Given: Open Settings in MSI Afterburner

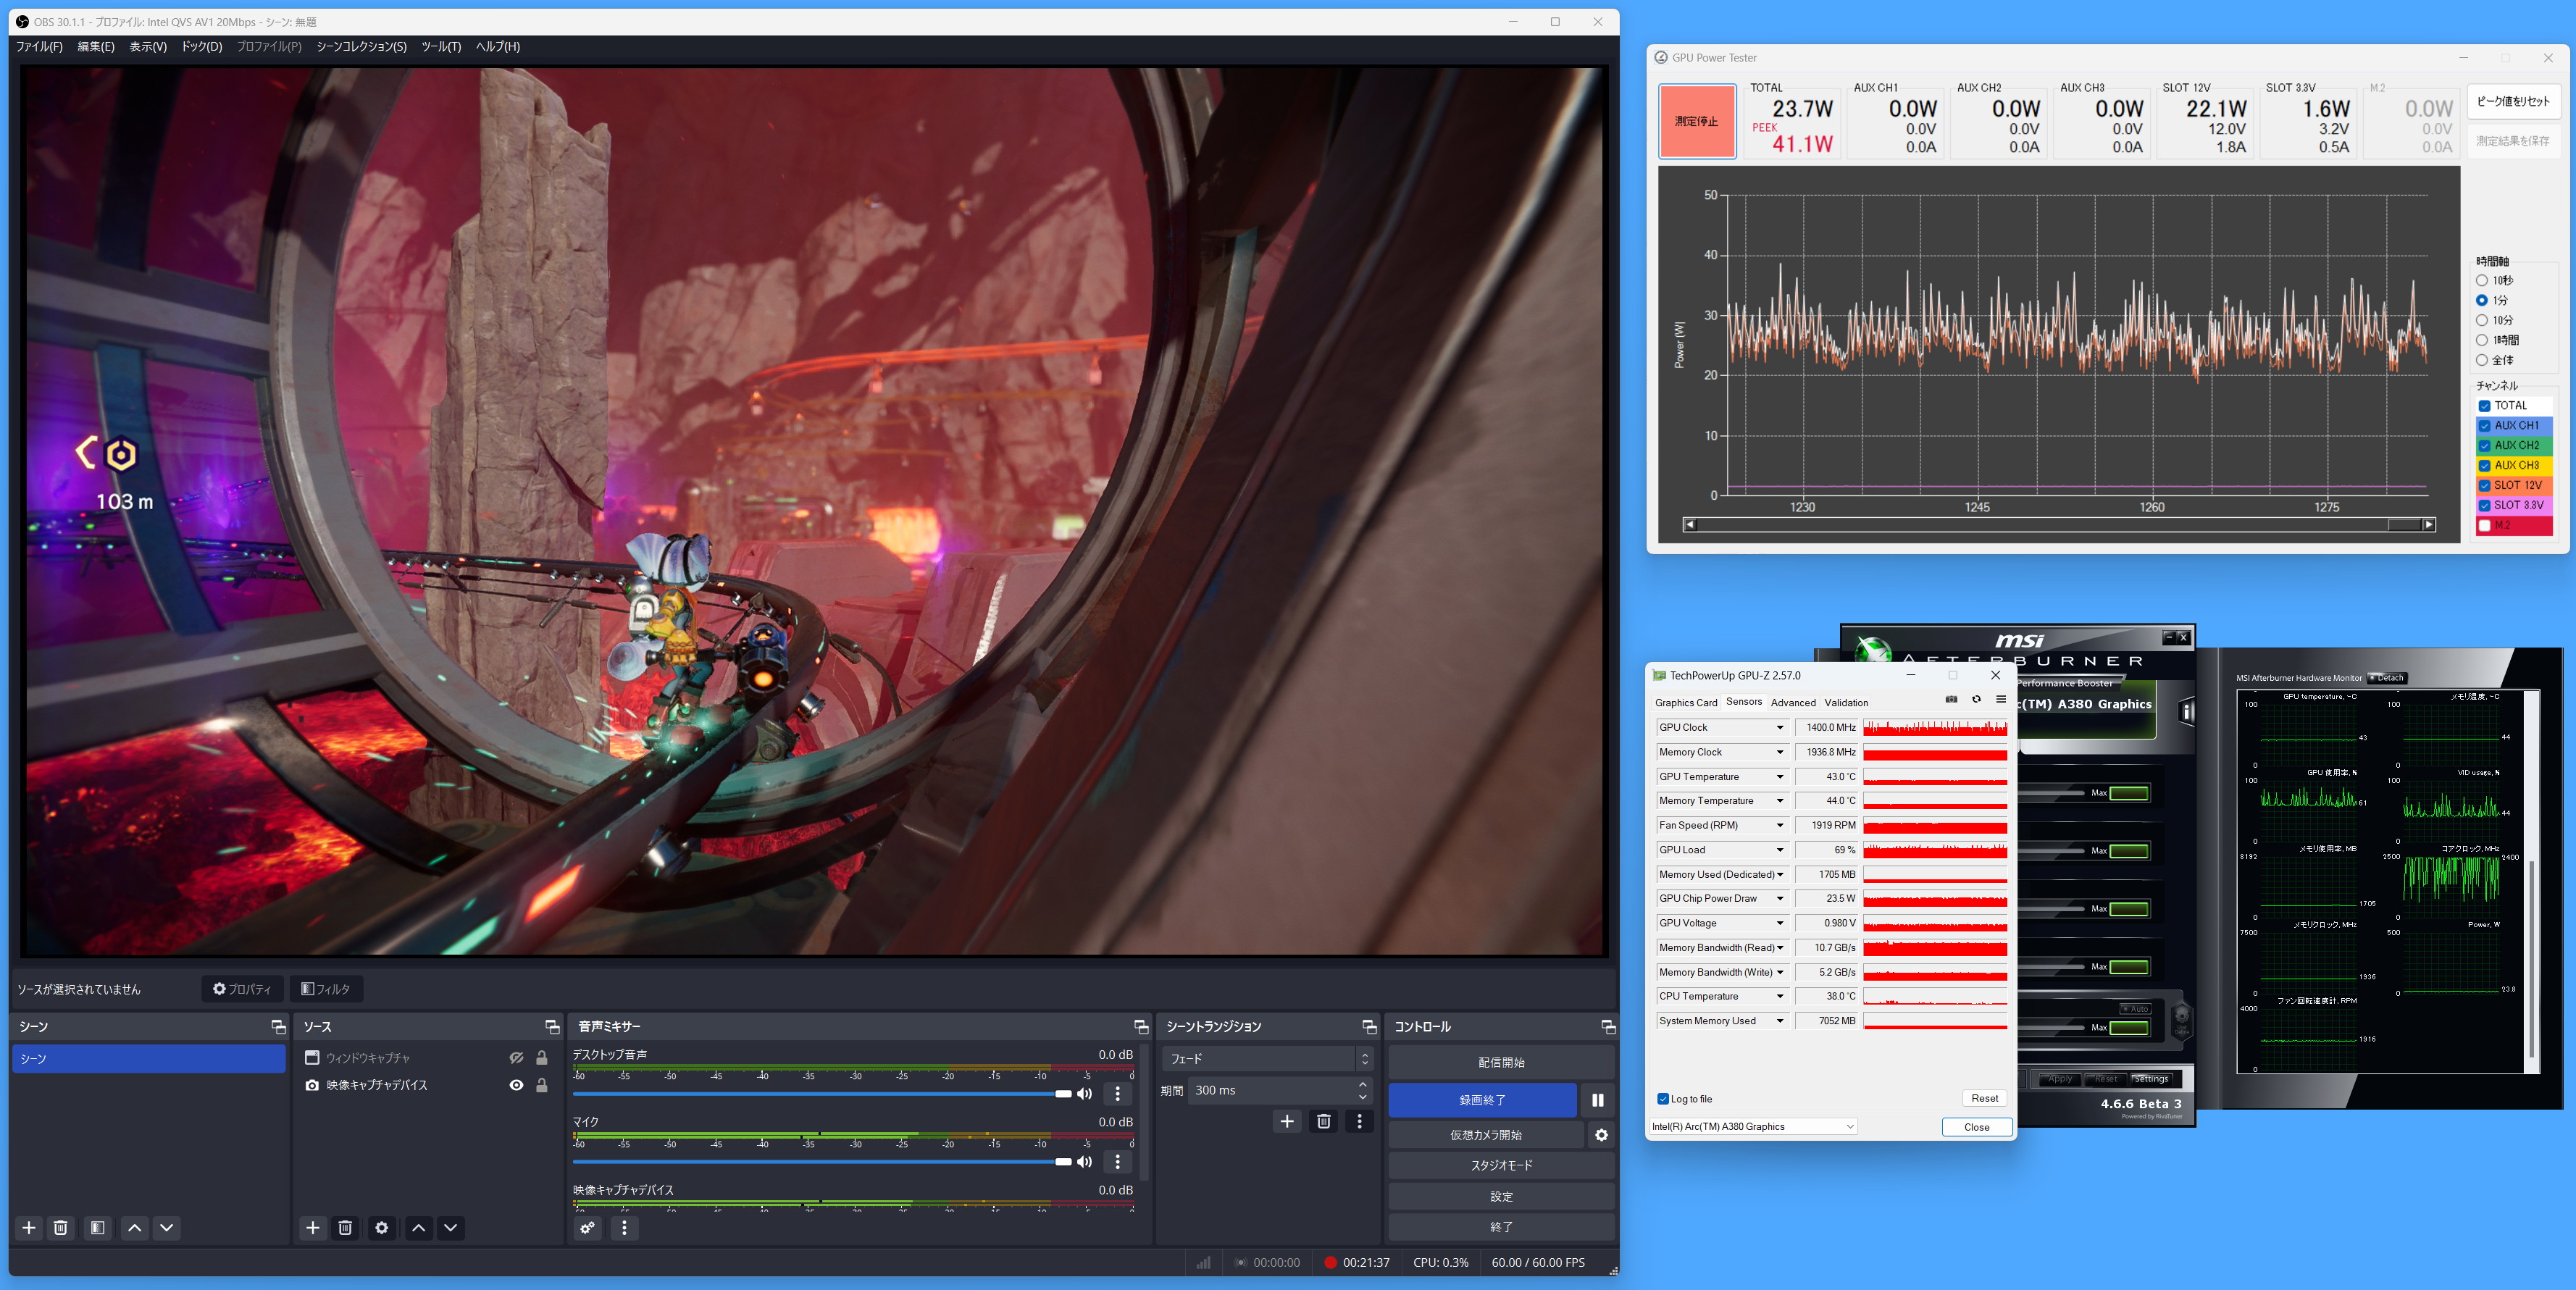Looking at the screenshot, I should point(2152,1079).
